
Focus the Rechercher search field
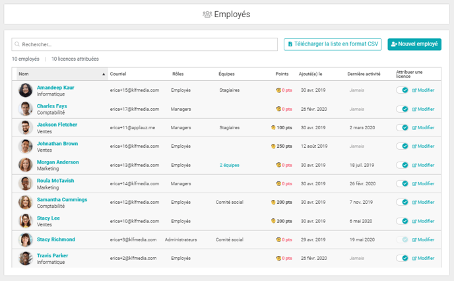[x=145, y=44]
